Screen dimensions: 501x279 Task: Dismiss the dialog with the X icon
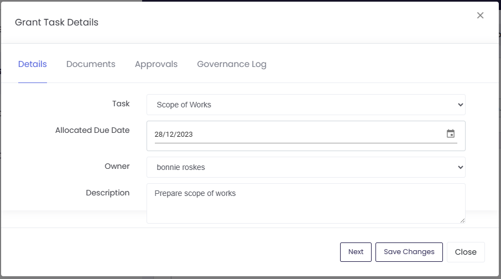[x=480, y=15]
